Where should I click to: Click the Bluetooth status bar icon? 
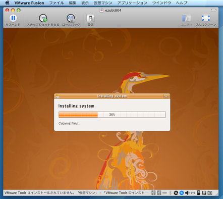click(x=170, y=193)
